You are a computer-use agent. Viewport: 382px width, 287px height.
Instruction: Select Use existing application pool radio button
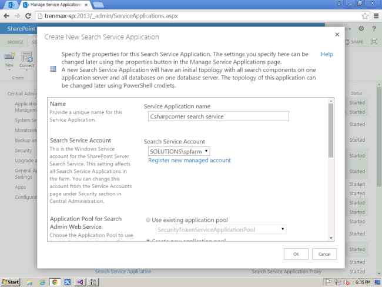(x=148, y=220)
